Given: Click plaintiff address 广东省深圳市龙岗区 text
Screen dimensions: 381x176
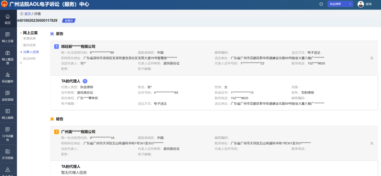Looking at the screenshot, I should click(130, 58).
